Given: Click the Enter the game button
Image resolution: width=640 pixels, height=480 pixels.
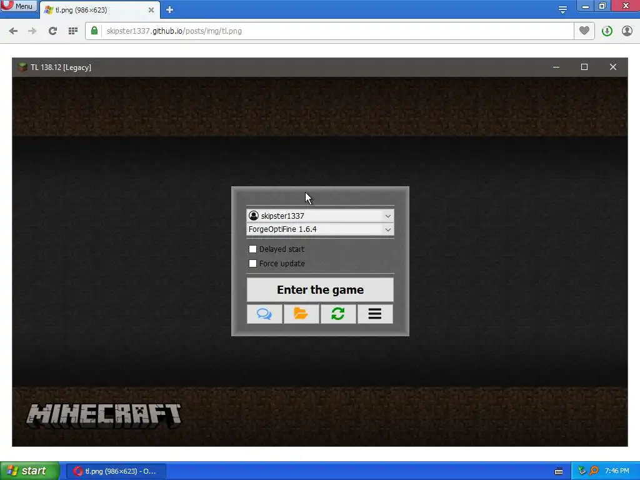Looking at the screenshot, I should point(320,289).
